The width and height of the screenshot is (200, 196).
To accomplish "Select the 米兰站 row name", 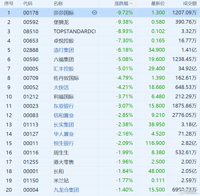I will 61,180.
